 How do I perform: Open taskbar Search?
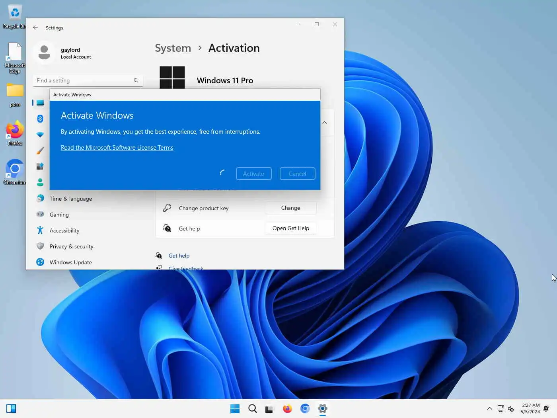pos(252,408)
